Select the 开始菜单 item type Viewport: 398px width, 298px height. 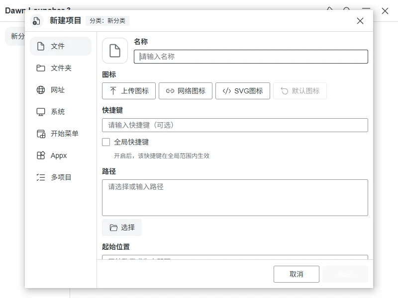pos(61,134)
